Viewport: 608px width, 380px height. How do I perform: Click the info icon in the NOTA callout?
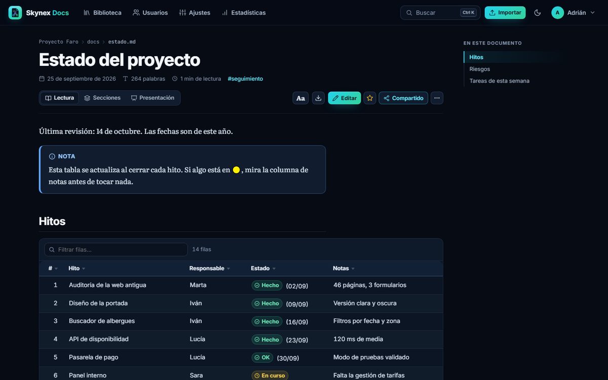[x=52, y=157]
